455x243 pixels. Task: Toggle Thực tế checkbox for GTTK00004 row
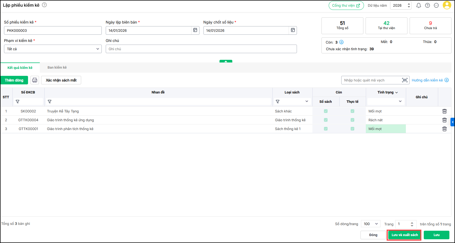tap(352, 120)
